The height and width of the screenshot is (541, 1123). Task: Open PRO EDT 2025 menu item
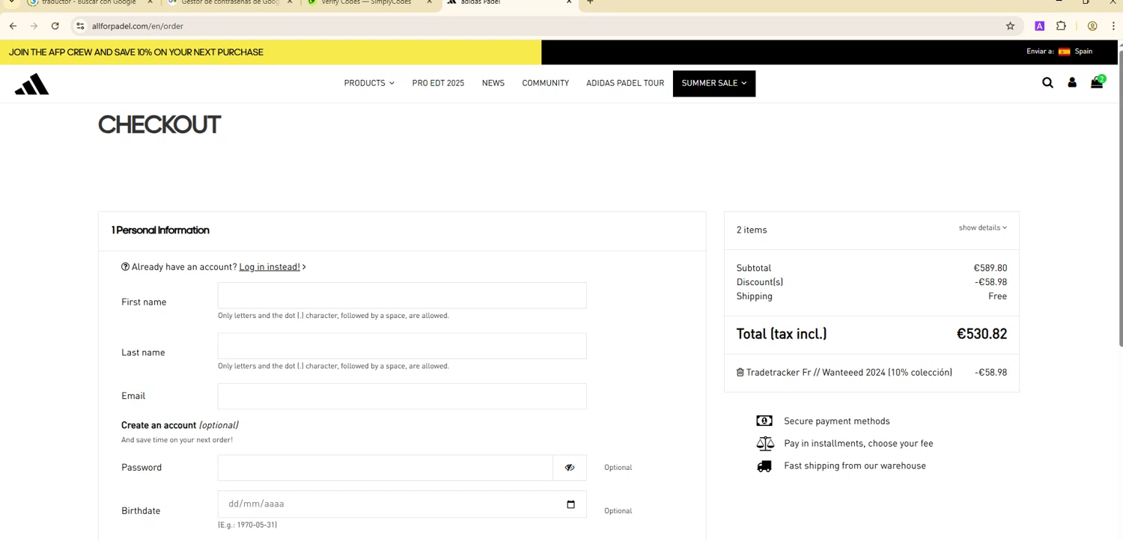point(438,83)
